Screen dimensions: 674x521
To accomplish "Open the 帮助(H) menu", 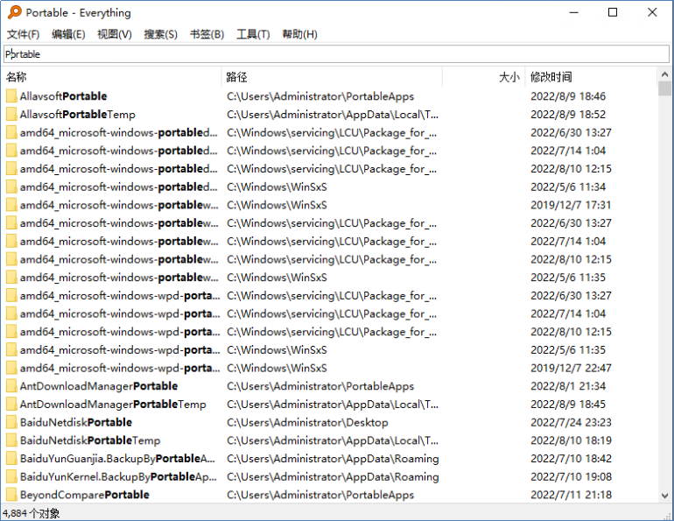I will pyautogui.click(x=299, y=34).
